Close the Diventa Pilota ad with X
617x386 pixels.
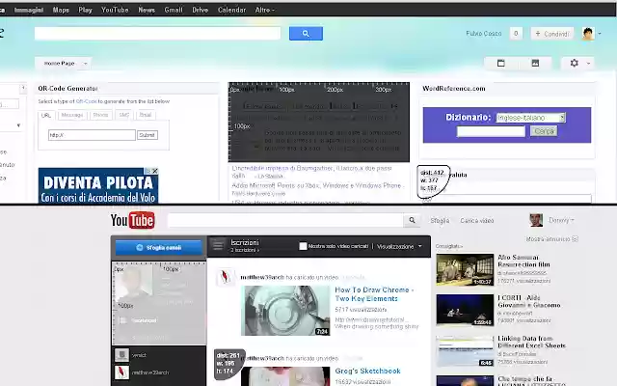click(x=155, y=171)
